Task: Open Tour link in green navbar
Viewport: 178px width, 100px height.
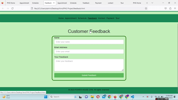Action: tap(118, 18)
